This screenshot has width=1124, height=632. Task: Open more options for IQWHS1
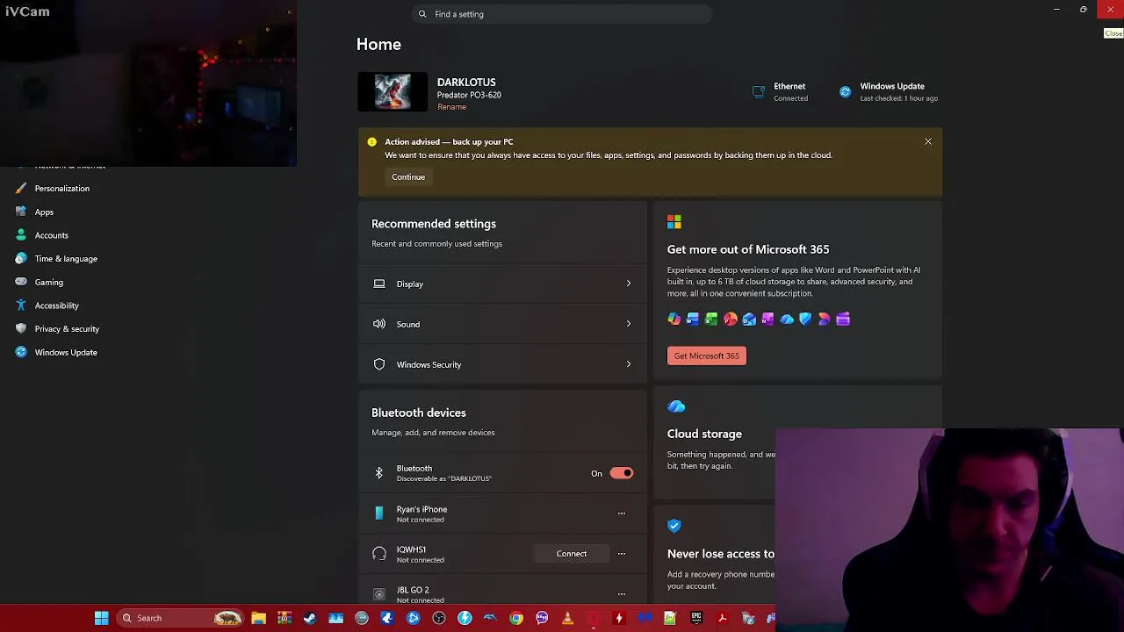click(x=621, y=554)
